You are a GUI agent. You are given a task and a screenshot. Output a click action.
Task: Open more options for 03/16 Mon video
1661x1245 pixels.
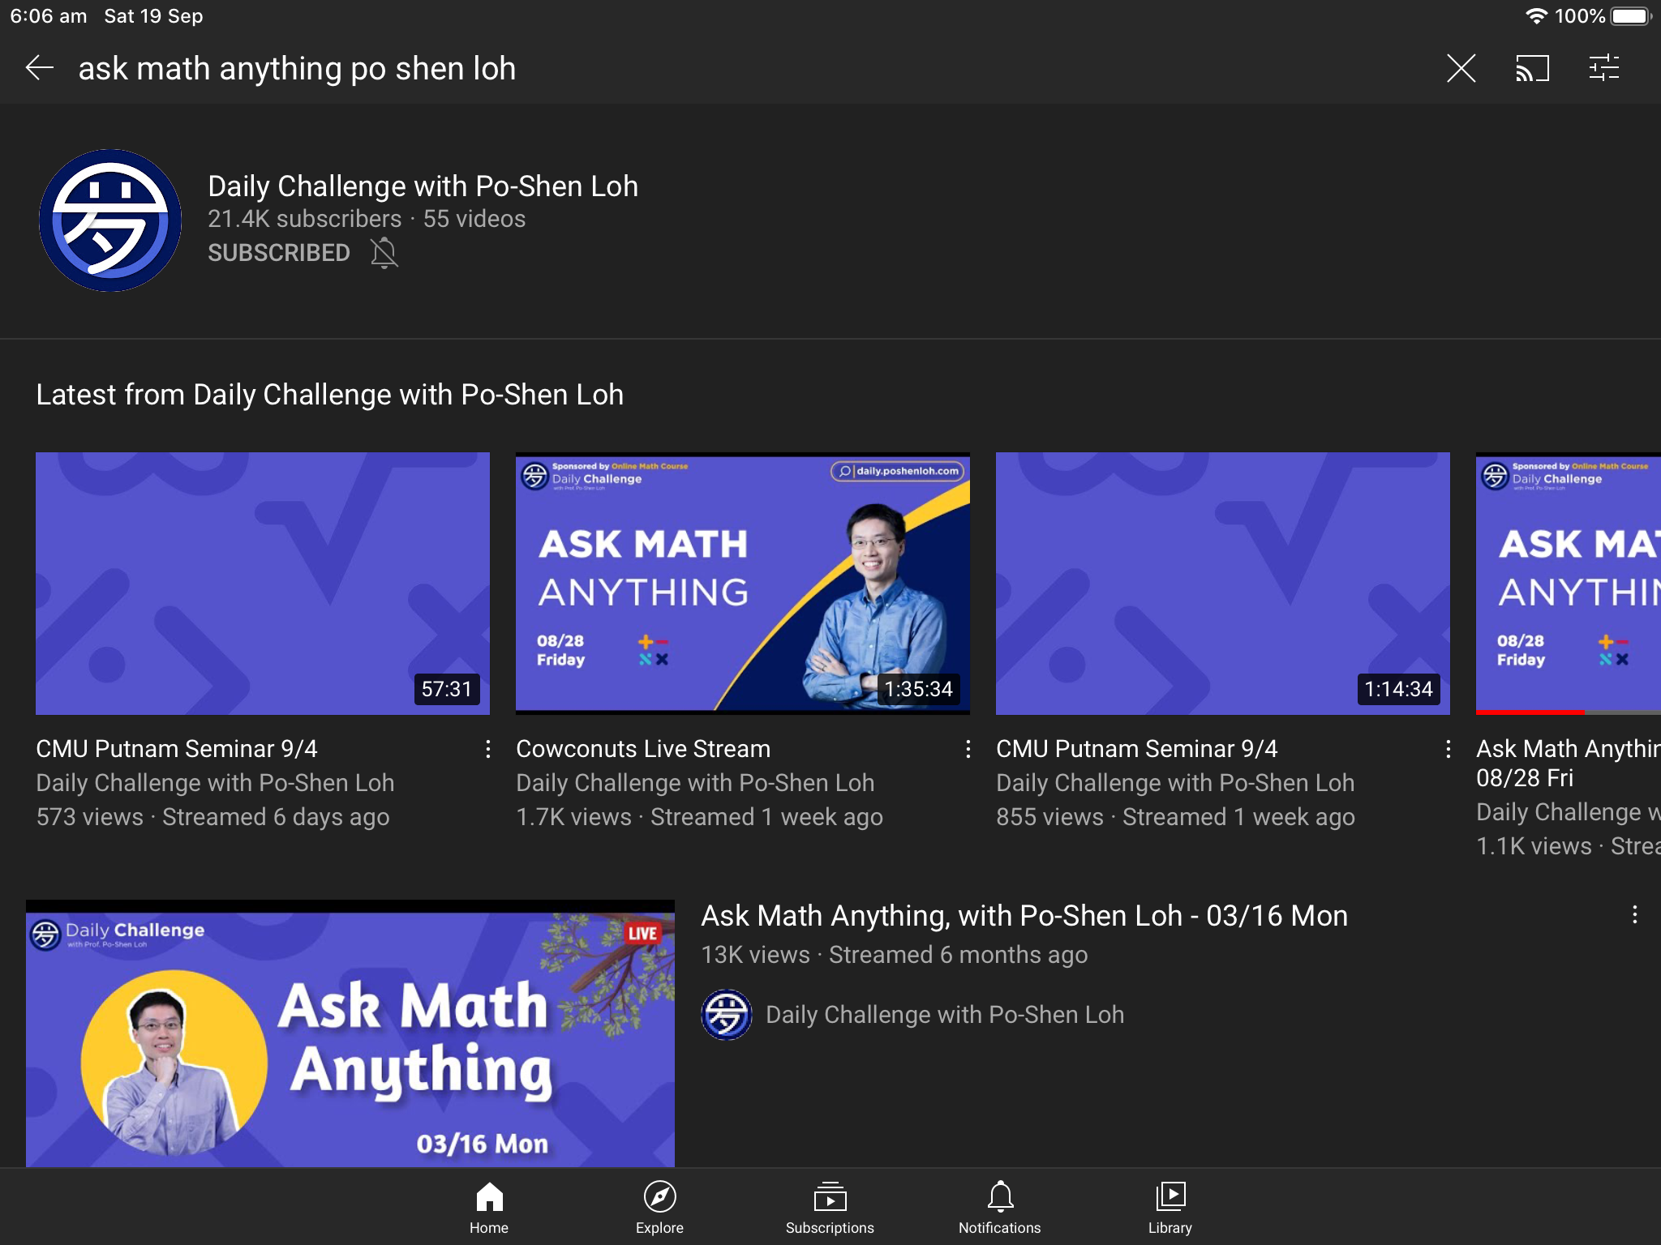[x=1634, y=915]
